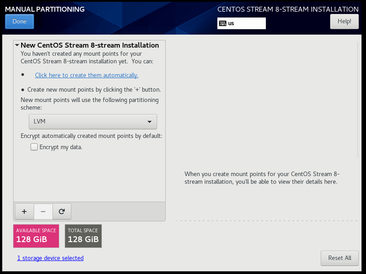Click here to create them automatically link
Viewport: 366px width, 274px height.
87,75
